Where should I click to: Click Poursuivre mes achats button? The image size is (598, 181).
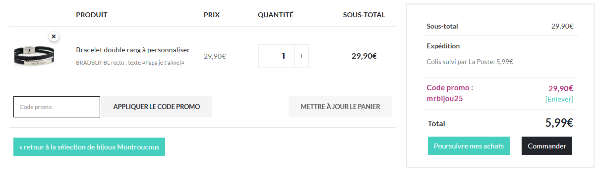click(x=469, y=146)
